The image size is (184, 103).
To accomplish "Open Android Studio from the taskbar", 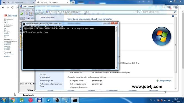I will coord(22,100).
